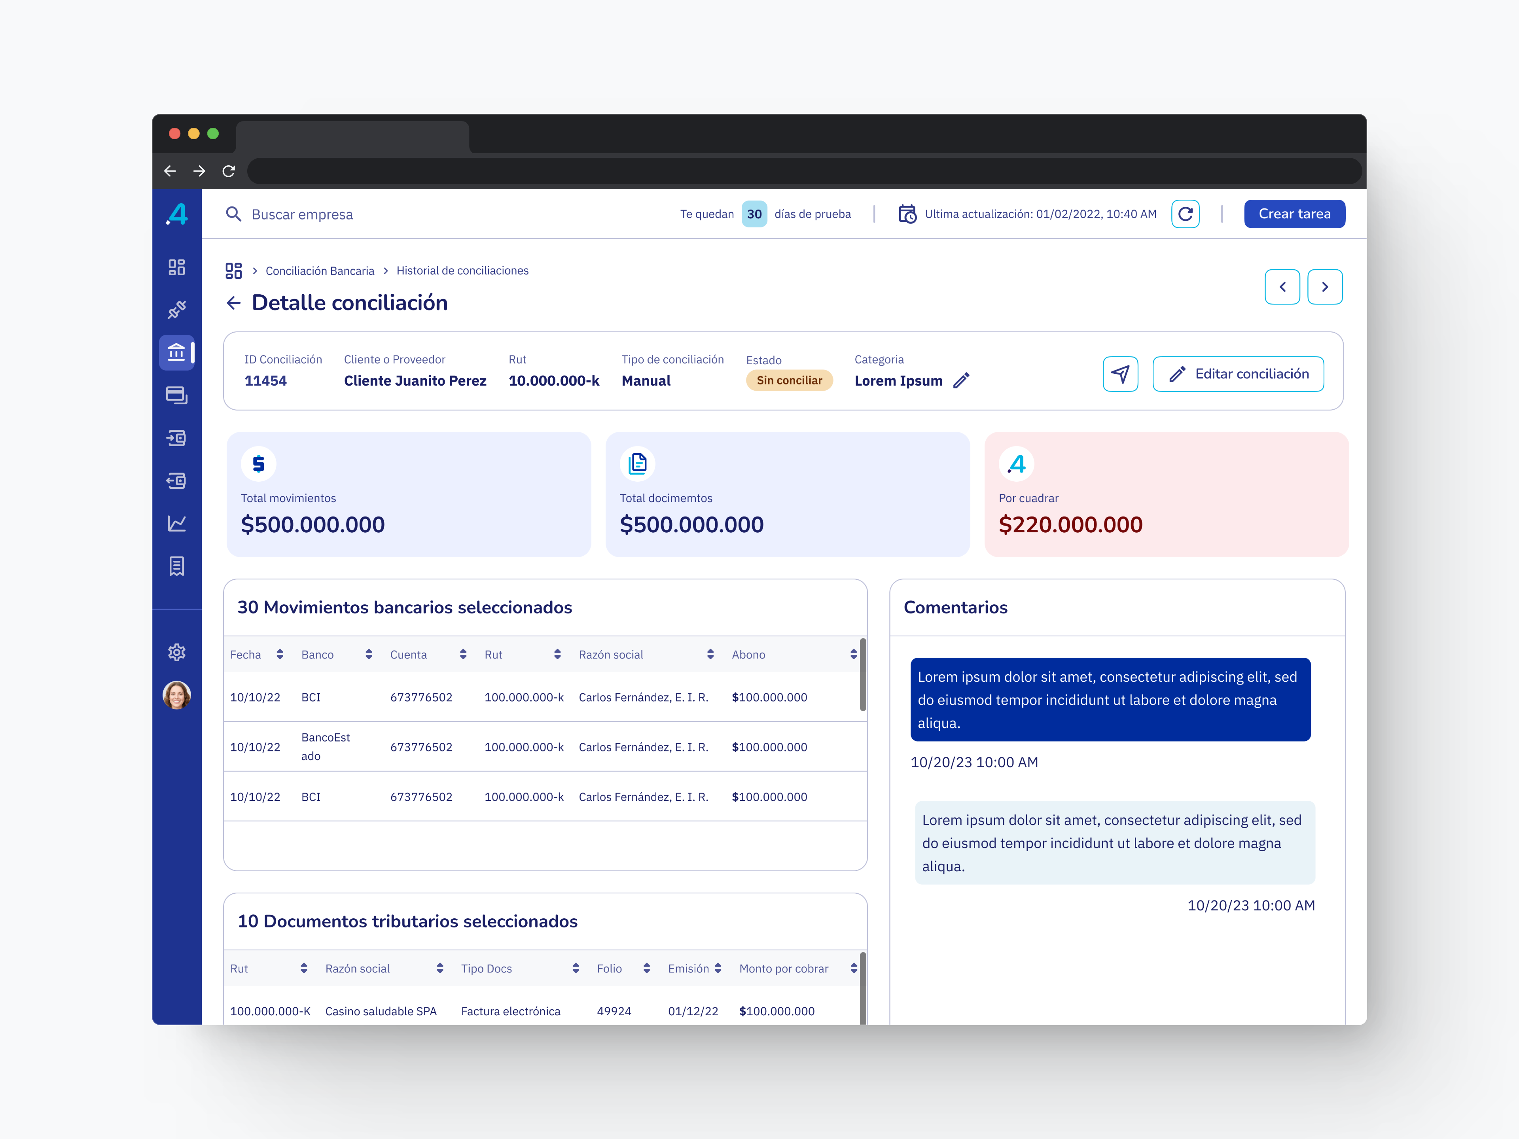Open the receipt documents icon in sidebar
Viewport: 1519px width, 1139px height.
pos(176,566)
